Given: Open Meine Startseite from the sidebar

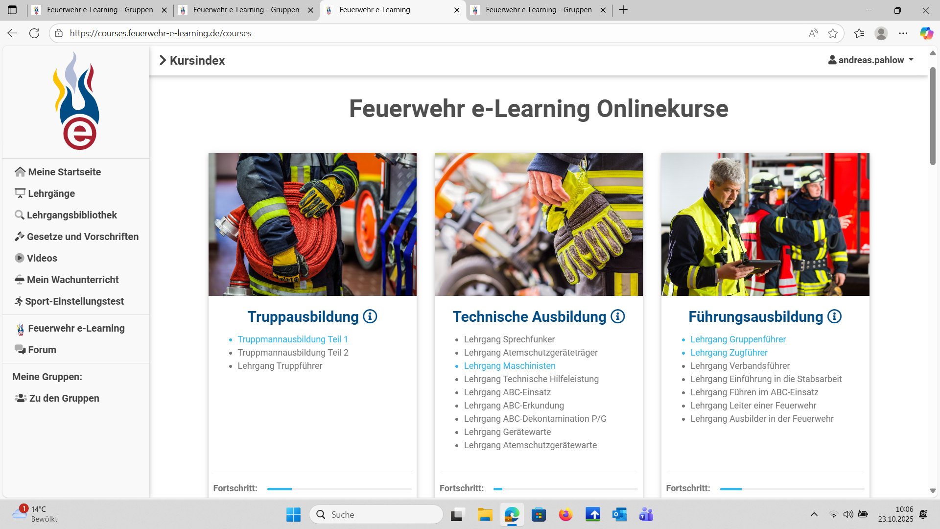Looking at the screenshot, I should coord(64,172).
